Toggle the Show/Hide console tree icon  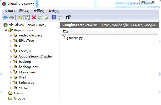(26, 17)
